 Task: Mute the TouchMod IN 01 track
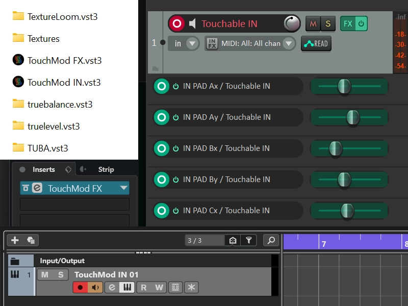click(45, 275)
